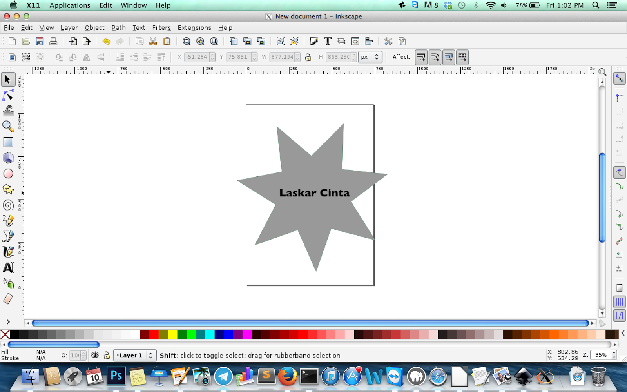The height and width of the screenshot is (392, 627).
Task: Toggle Layer 1 lock icon
Action: 107,355
